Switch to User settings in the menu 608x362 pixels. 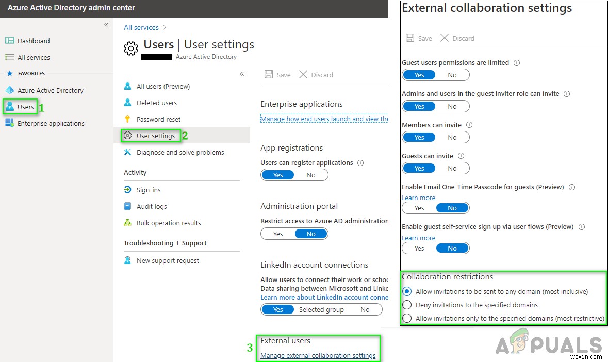(153, 136)
